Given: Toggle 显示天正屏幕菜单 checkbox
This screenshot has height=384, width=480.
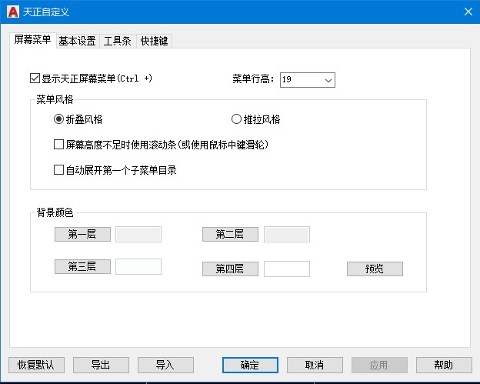Looking at the screenshot, I should (x=35, y=78).
